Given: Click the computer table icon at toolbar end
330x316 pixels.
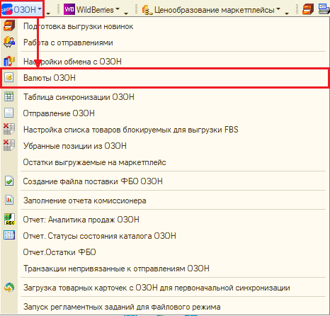Looking at the screenshot, I should click(324, 9).
